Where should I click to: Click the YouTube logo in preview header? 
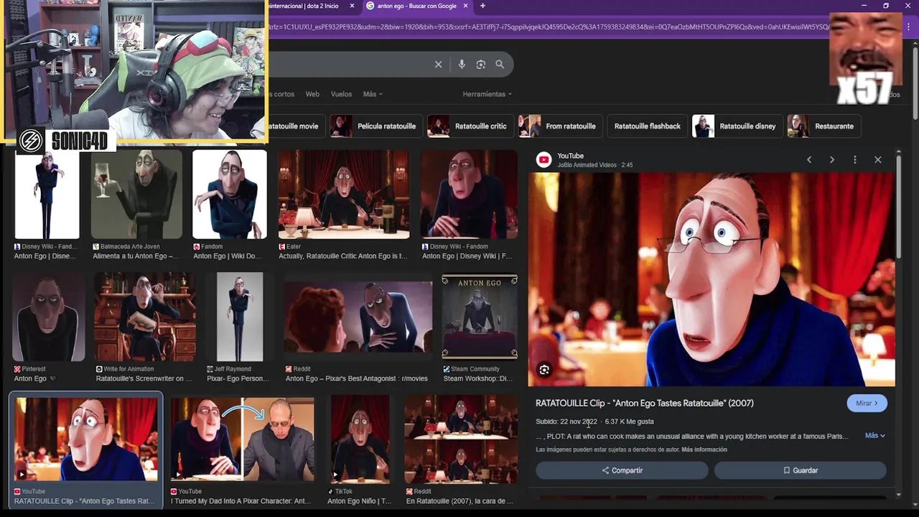544,159
